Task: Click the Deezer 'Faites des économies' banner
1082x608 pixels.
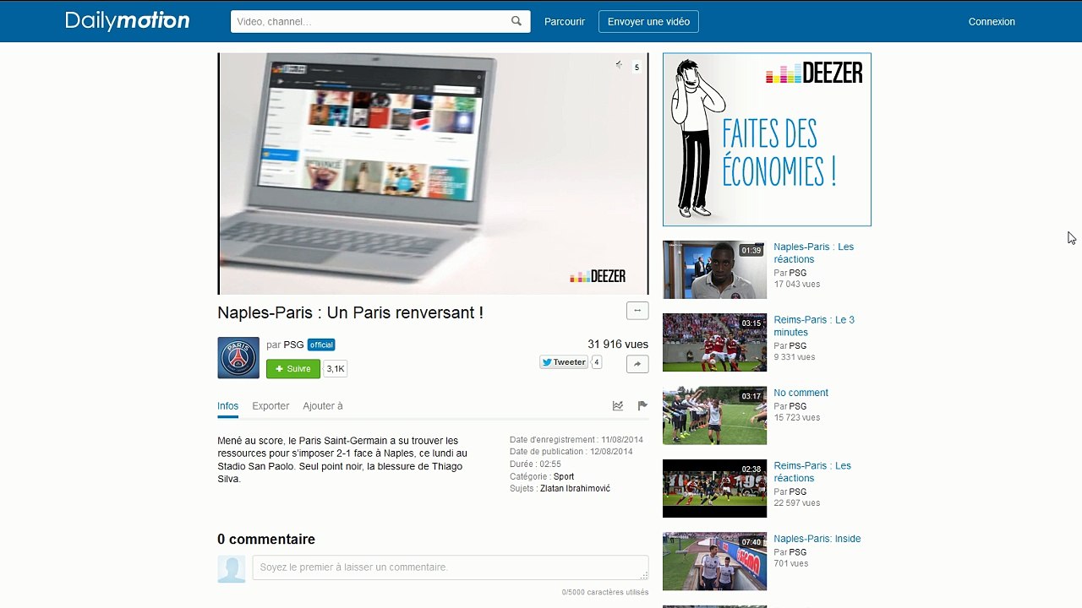Action: 767,139
